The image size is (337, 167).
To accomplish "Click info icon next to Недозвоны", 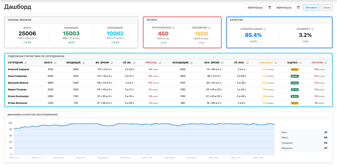I will 209,28.
